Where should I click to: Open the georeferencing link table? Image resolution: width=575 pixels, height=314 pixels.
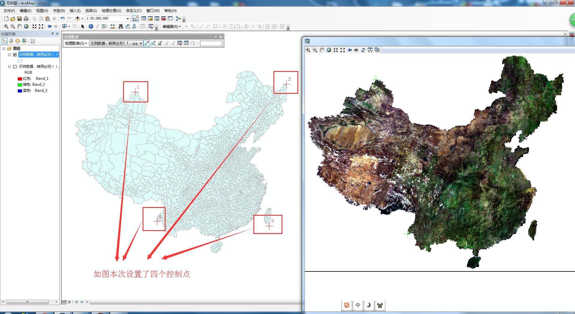click(x=186, y=43)
